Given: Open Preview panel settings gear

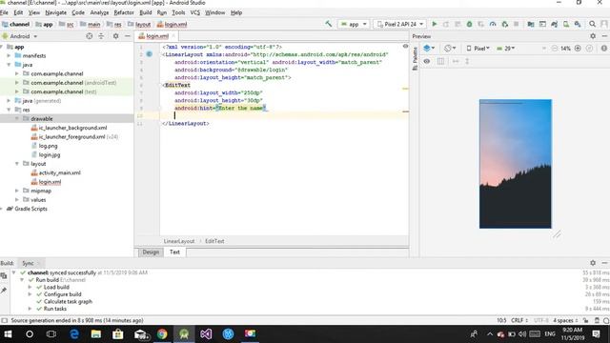Looking at the screenshot, I should click(593, 36).
